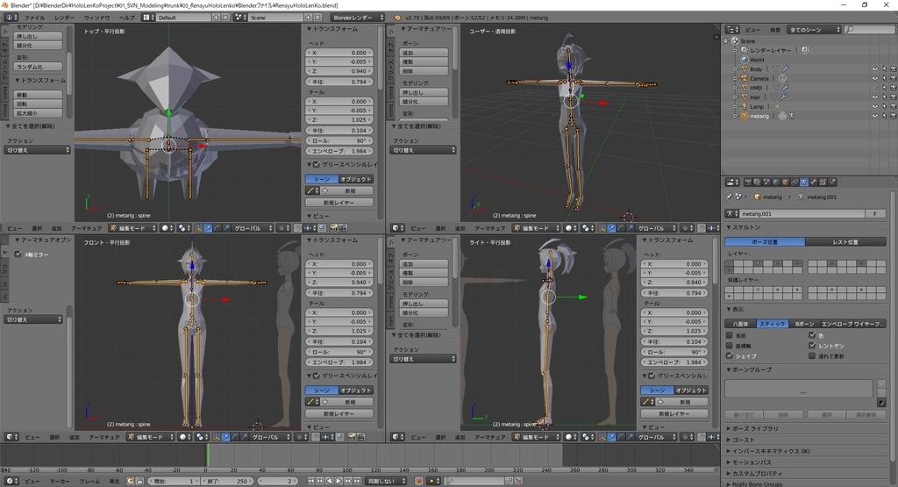The width and height of the screenshot is (898, 487).
Task: Open the ファイル menu
Action: 34,18
